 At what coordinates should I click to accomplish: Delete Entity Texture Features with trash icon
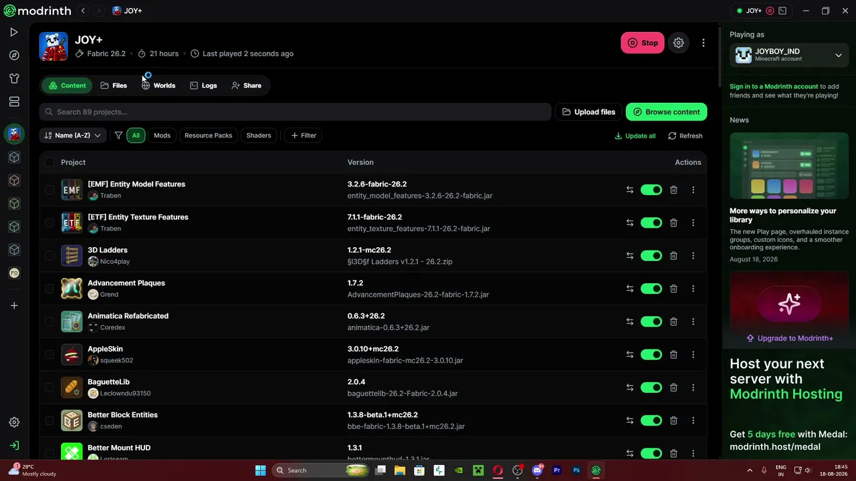673,222
